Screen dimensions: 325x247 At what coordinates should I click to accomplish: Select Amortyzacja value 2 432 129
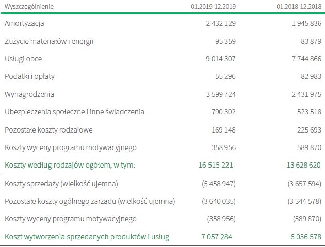221,23
